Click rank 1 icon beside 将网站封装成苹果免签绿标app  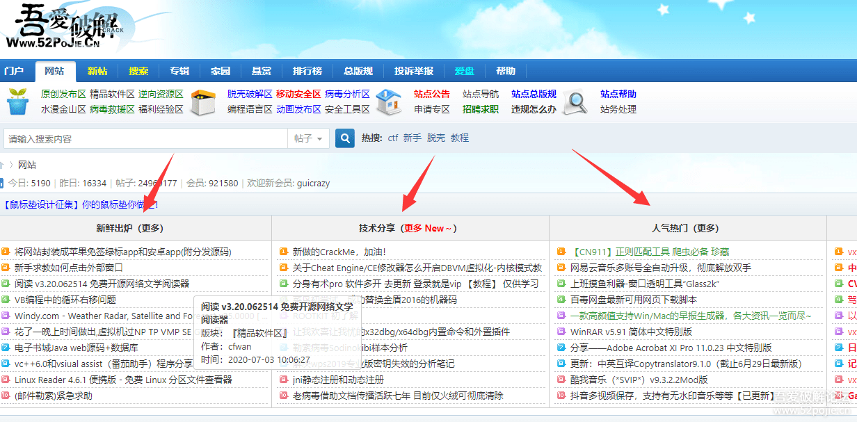click(x=6, y=252)
